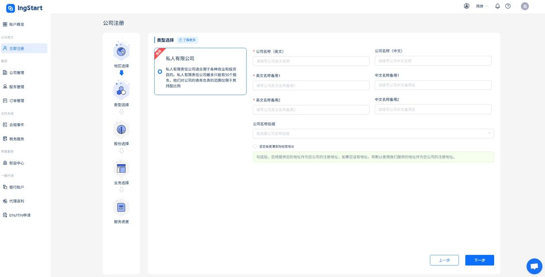Click the 私人有限公司 card title

(x=180, y=58)
